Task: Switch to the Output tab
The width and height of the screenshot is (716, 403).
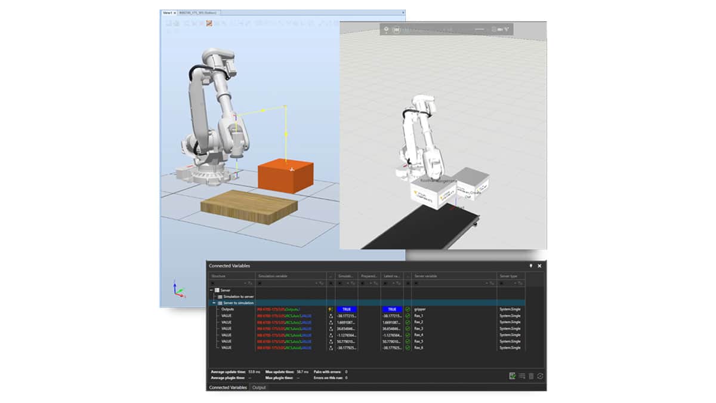Action: pos(259,387)
